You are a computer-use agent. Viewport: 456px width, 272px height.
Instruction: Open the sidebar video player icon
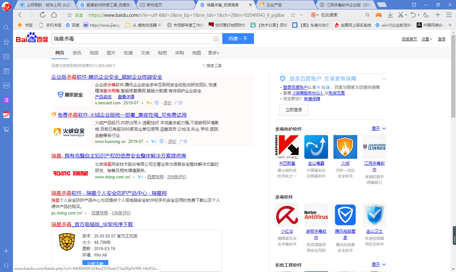point(6,71)
